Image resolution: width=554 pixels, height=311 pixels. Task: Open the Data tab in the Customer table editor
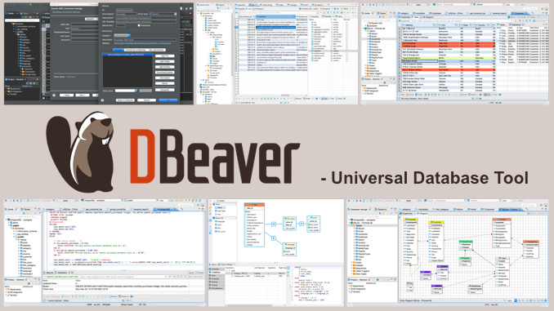click(x=416, y=17)
